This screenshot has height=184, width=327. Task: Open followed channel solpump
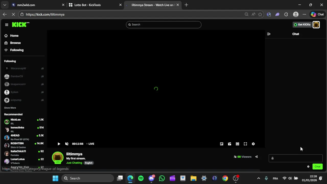point(24,100)
